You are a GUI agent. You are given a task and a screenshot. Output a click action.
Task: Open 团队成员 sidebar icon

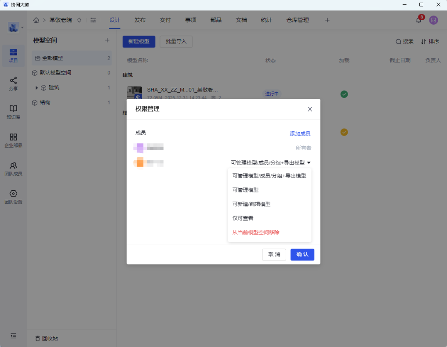(x=14, y=169)
